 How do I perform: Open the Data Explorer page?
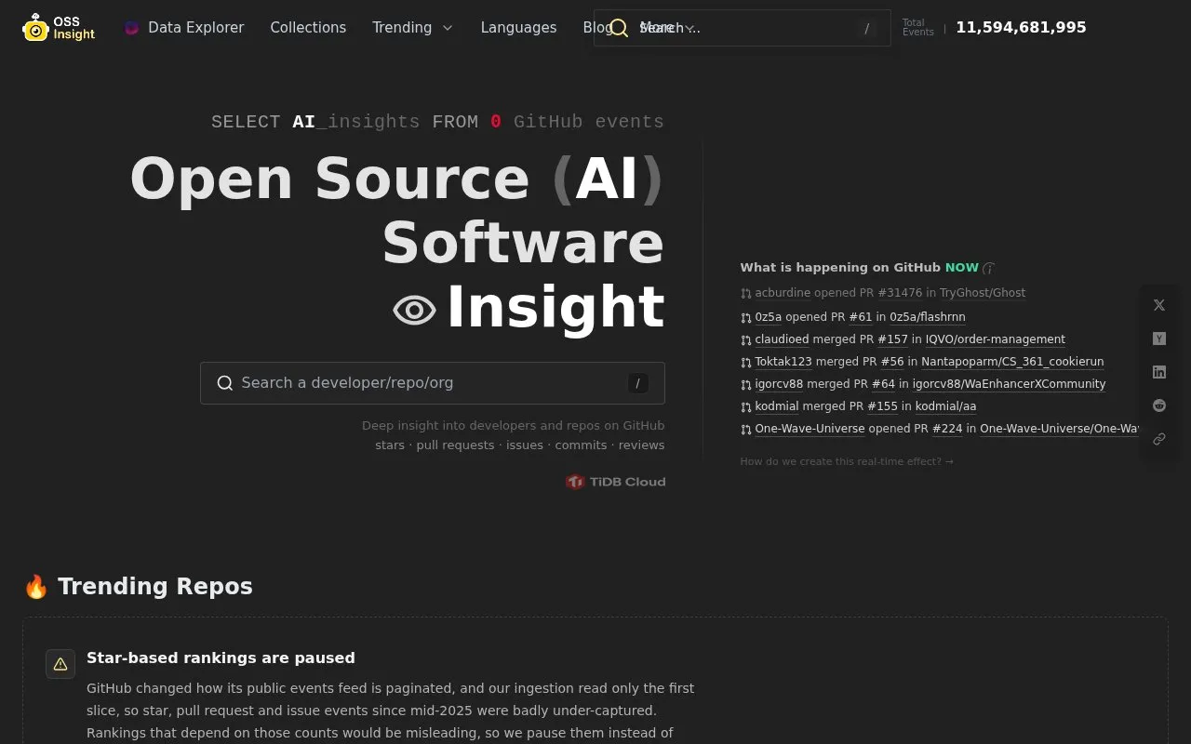[x=184, y=28]
